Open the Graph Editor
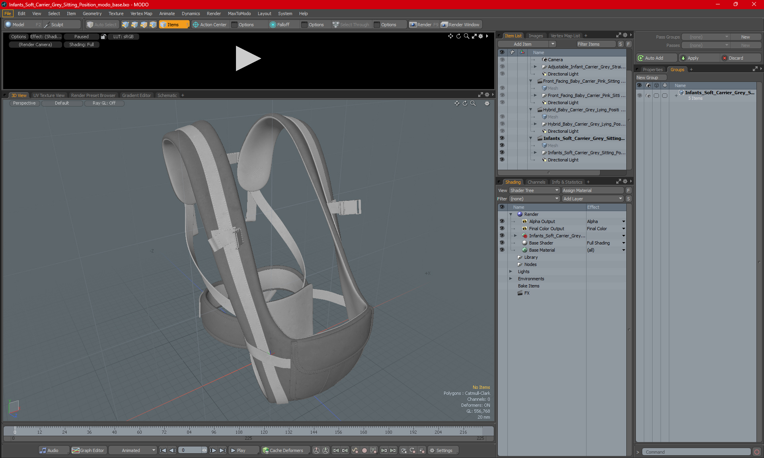 tap(88, 450)
